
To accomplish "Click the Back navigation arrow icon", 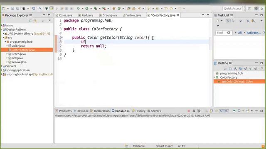I will tap(171, 8).
